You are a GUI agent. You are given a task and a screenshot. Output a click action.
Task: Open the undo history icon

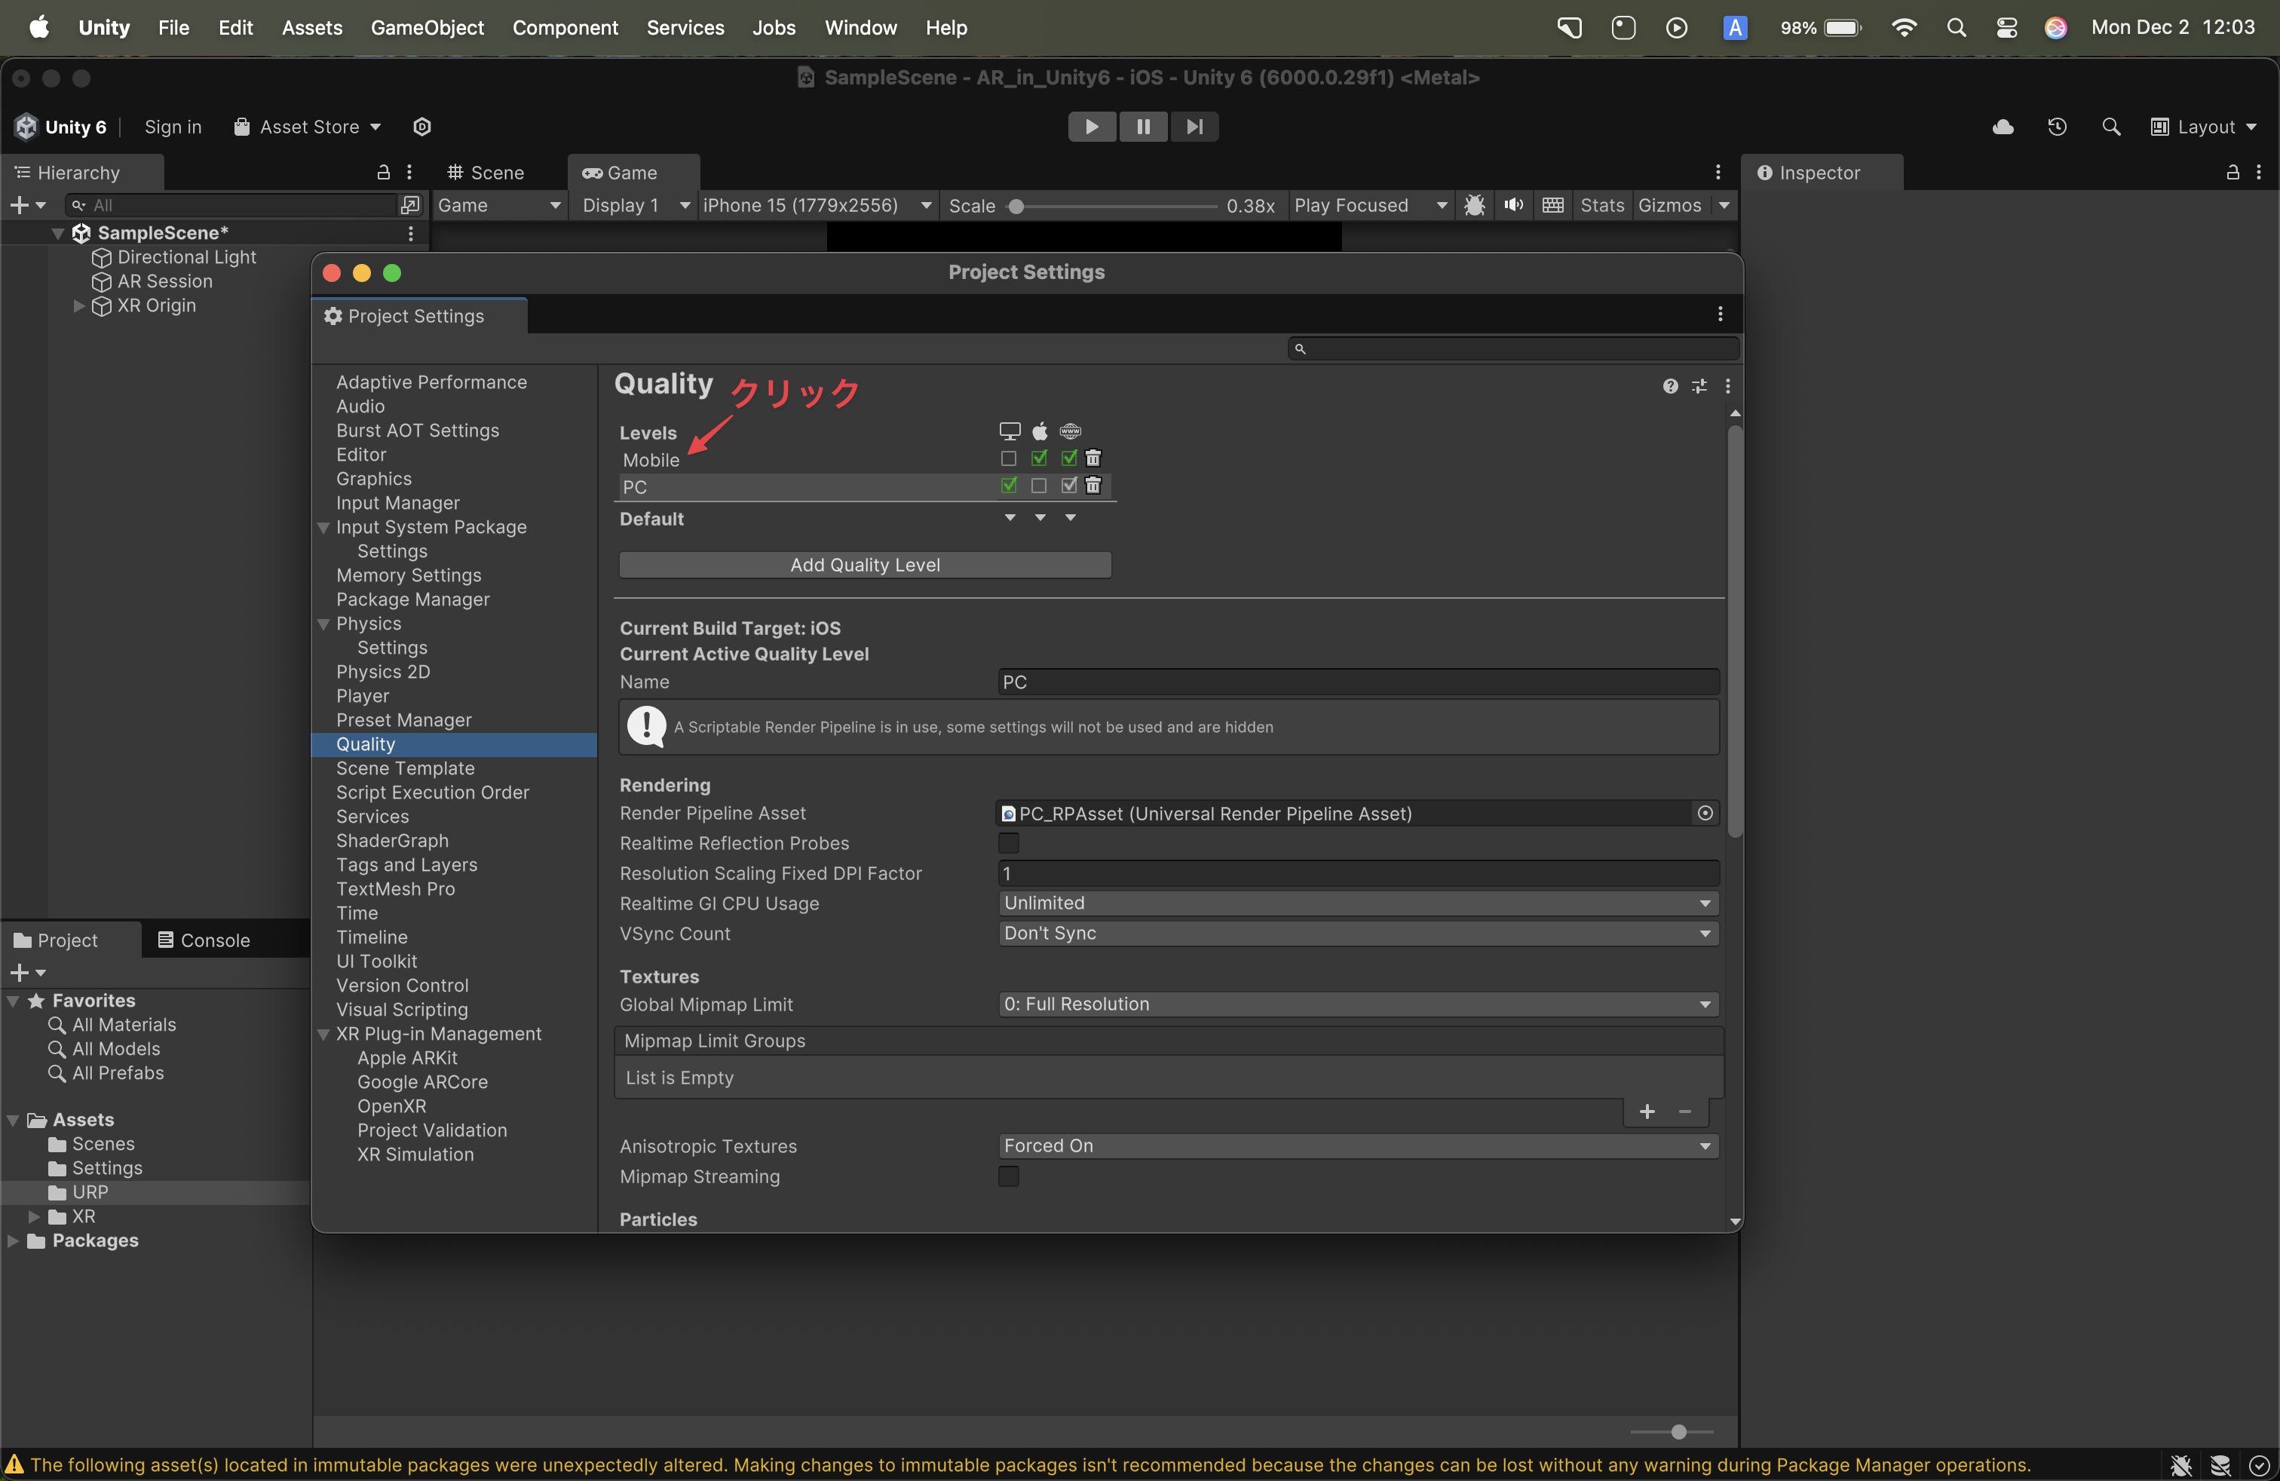pos(2057,127)
